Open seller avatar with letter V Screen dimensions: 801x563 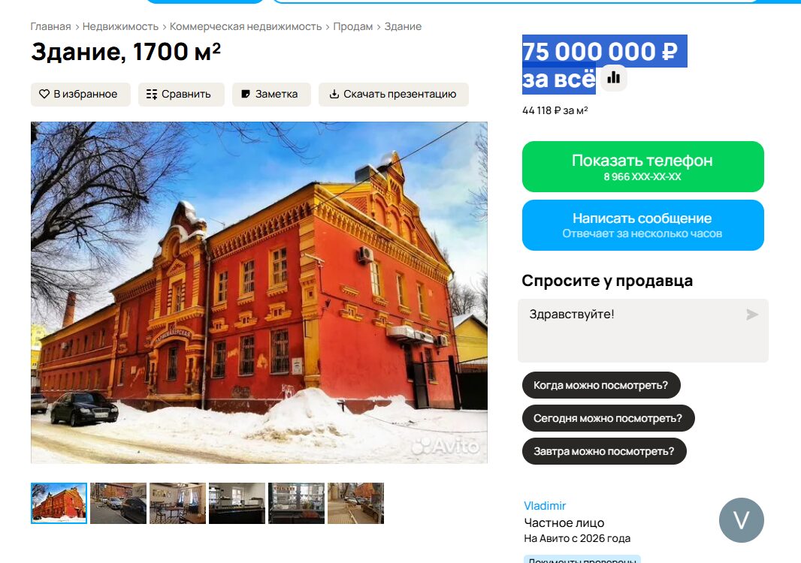(741, 520)
